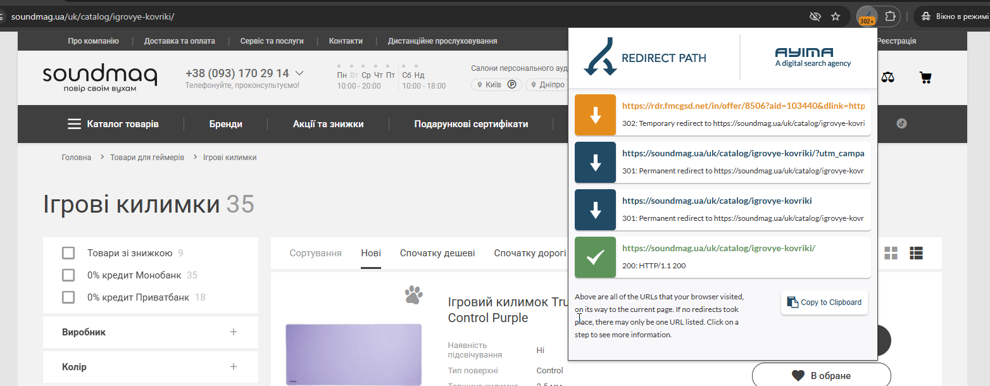Click the utm_campa redirect URL entry
The image size is (990, 386).
[x=743, y=153]
